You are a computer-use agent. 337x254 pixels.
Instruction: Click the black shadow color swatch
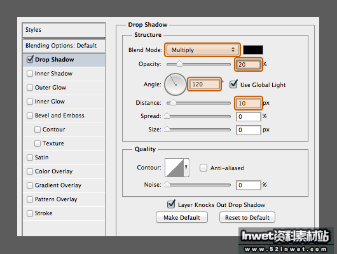pos(253,50)
